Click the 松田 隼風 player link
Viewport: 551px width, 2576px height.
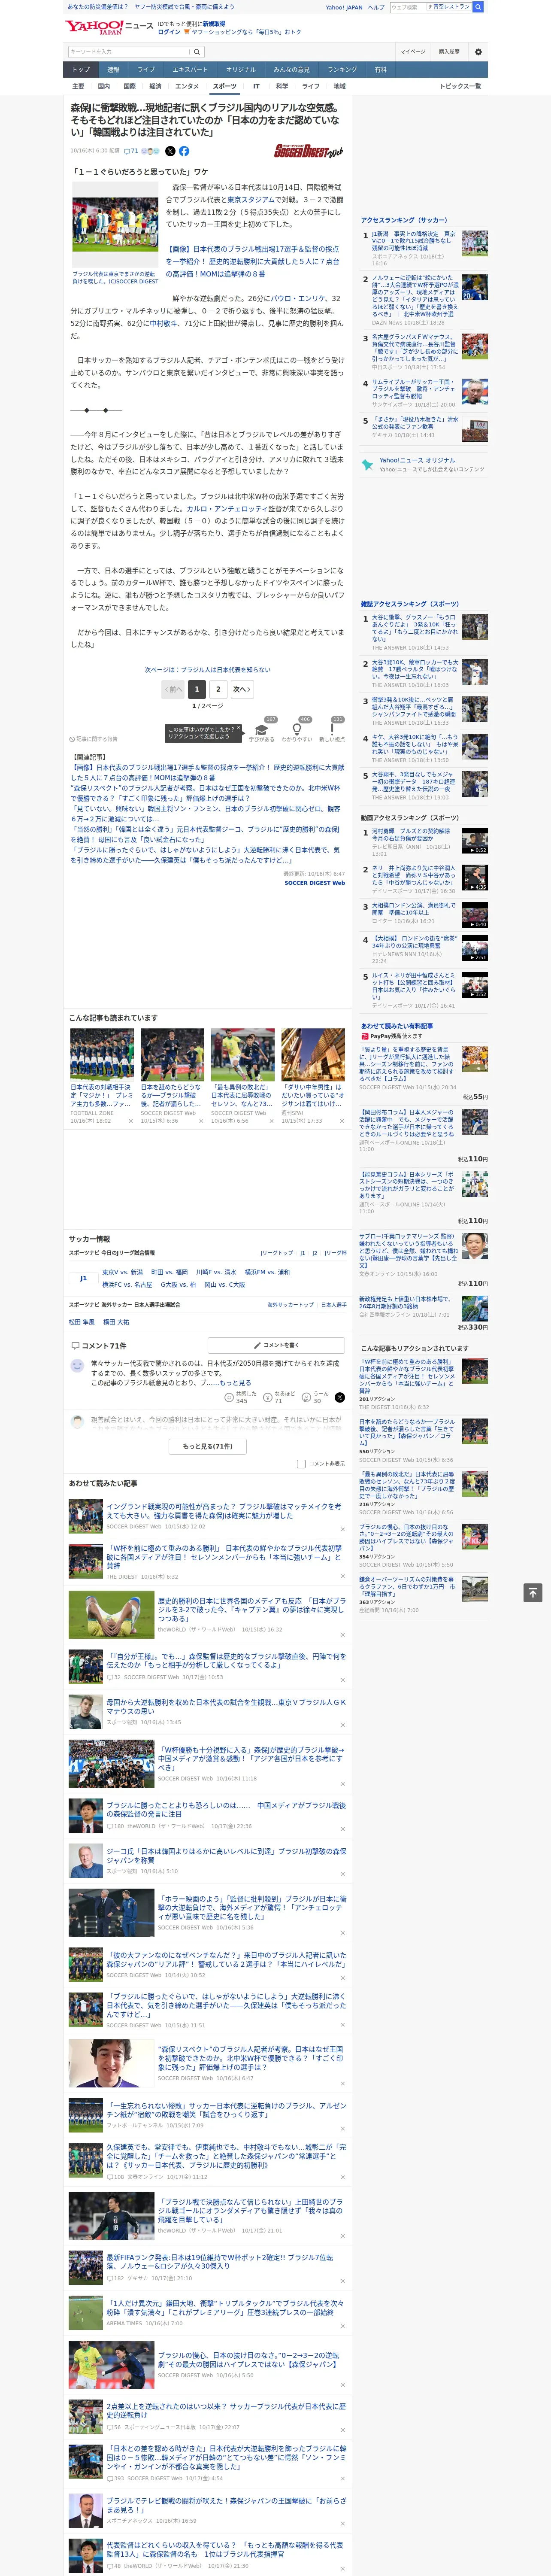[x=82, y=1322]
